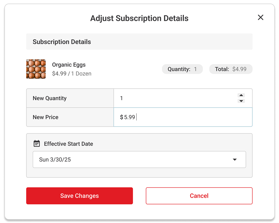Click the Organic Eggs product thumbnail
The width and height of the screenshot is (279, 223).
coord(36,69)
